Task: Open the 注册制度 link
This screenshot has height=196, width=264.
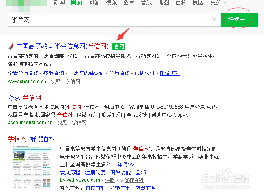Action: tap(95, 172)
